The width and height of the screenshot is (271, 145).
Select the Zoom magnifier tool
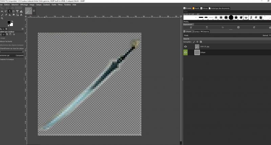point(2,18)
